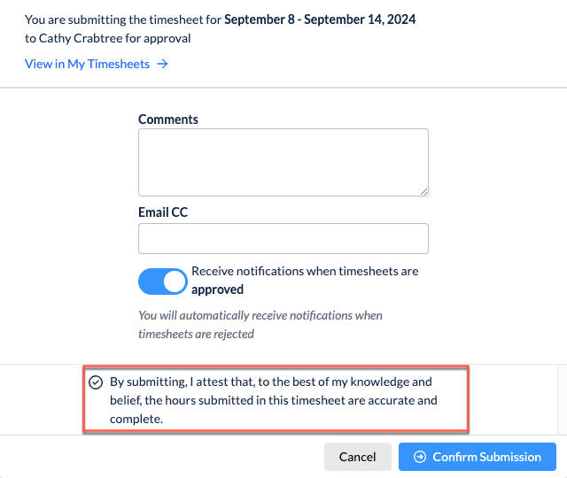Open the View in My Timesheets link
Viewport: 567px width, 478px height.
pos(96,64)
